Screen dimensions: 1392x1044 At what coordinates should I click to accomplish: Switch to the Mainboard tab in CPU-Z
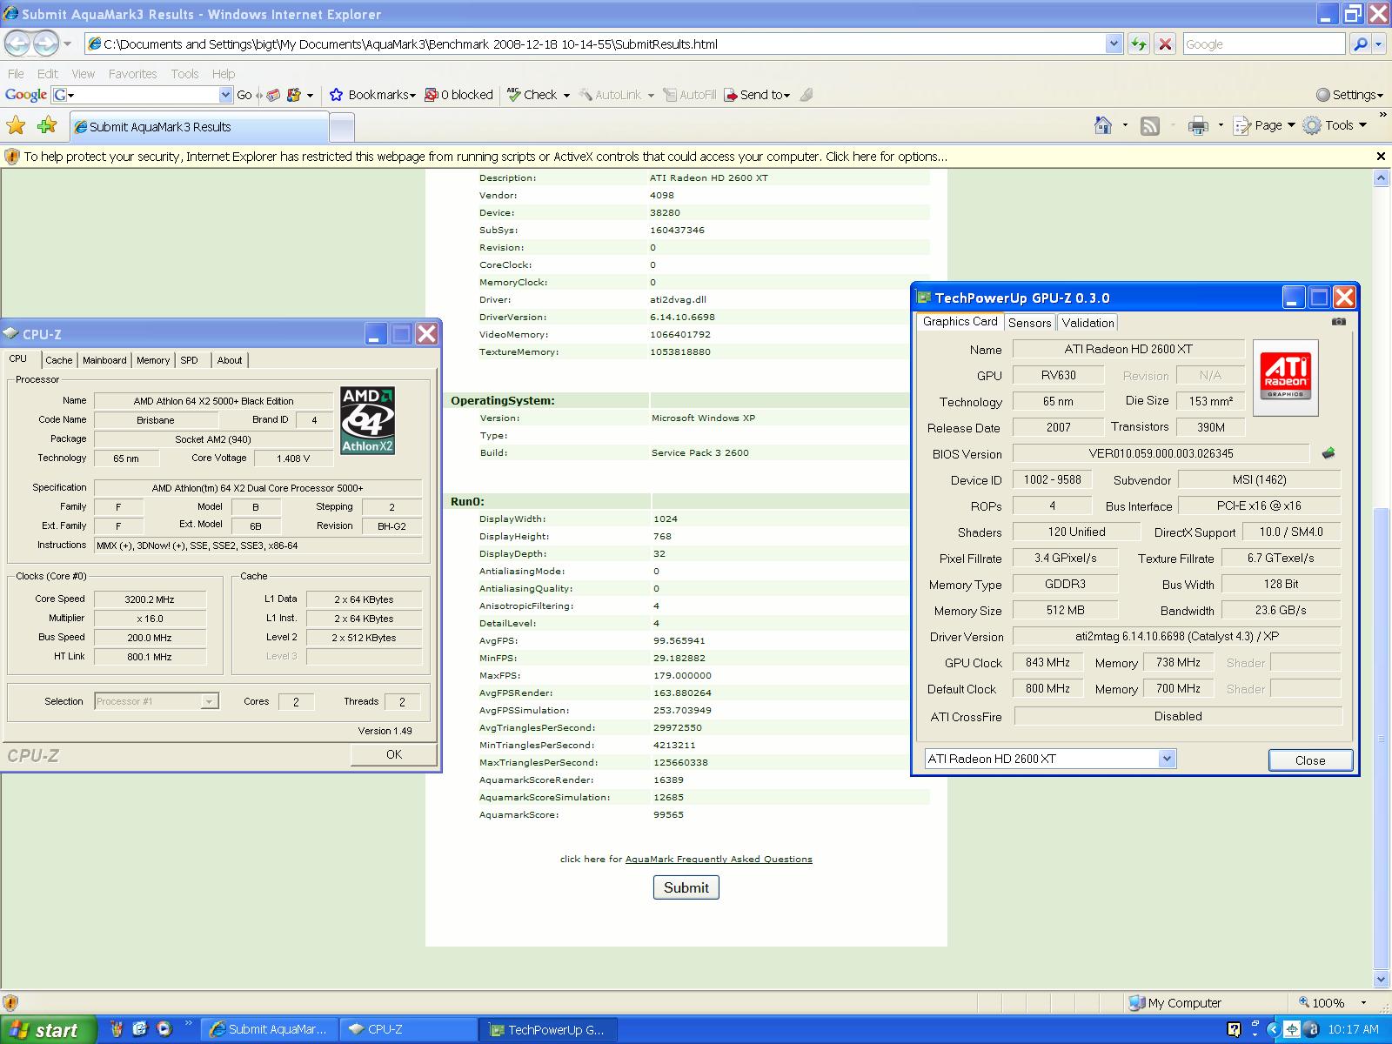point(104,360)
